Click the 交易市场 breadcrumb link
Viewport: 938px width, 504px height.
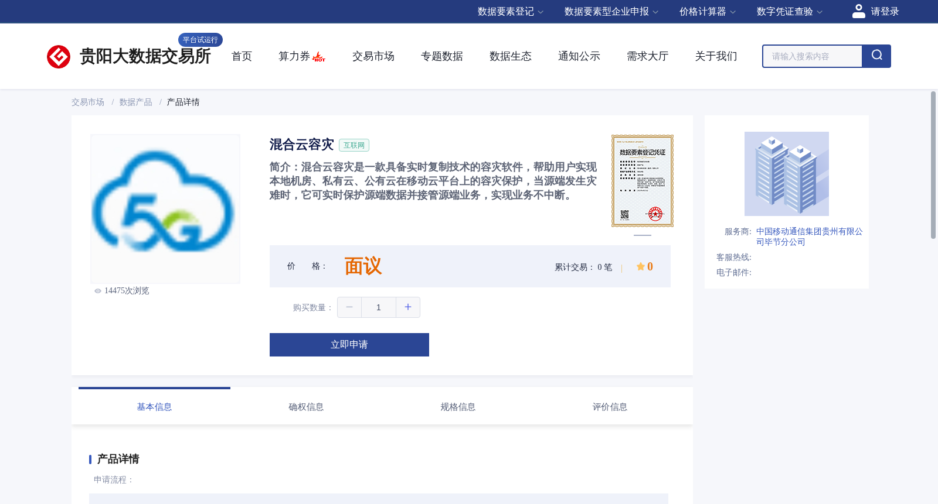pyautogui.click(x=88, y=102)
